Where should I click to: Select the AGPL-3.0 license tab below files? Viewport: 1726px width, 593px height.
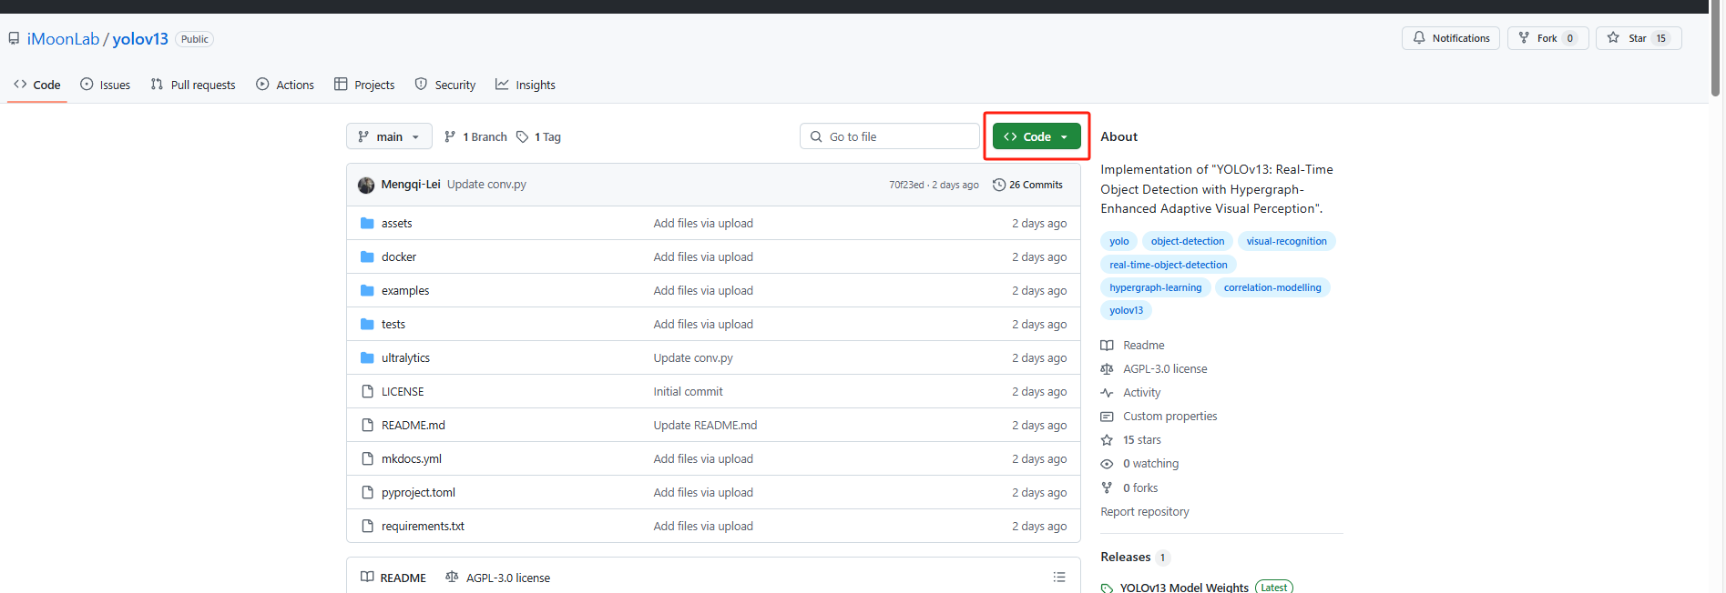[x=497, y=578]
